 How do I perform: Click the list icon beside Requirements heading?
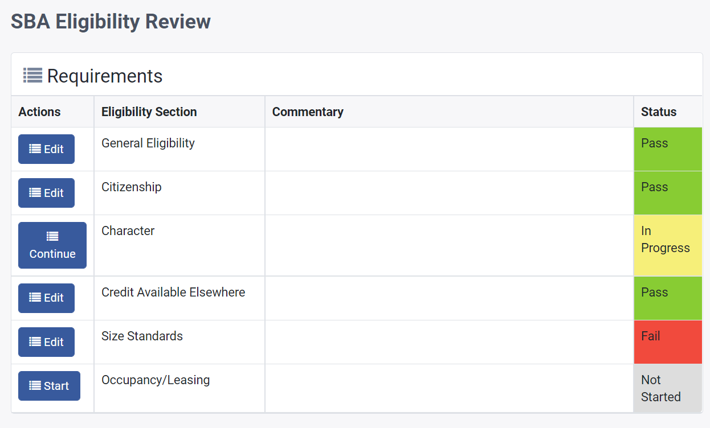32,75
